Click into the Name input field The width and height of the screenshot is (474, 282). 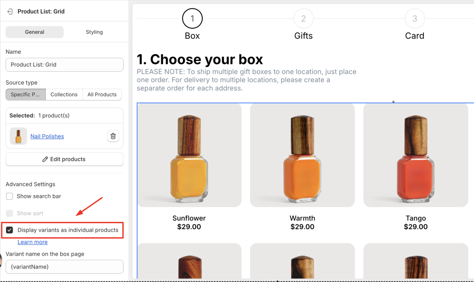pos(64,65)
